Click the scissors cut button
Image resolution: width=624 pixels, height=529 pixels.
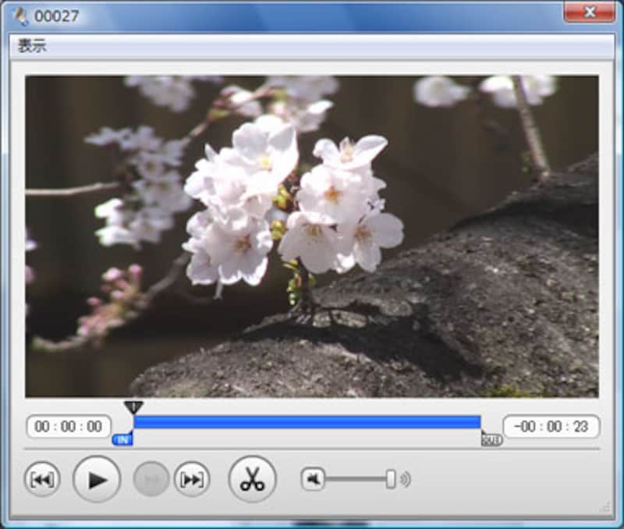(x=252, y=479)
